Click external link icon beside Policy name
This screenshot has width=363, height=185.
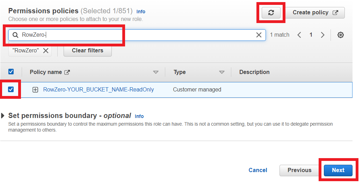67,72
